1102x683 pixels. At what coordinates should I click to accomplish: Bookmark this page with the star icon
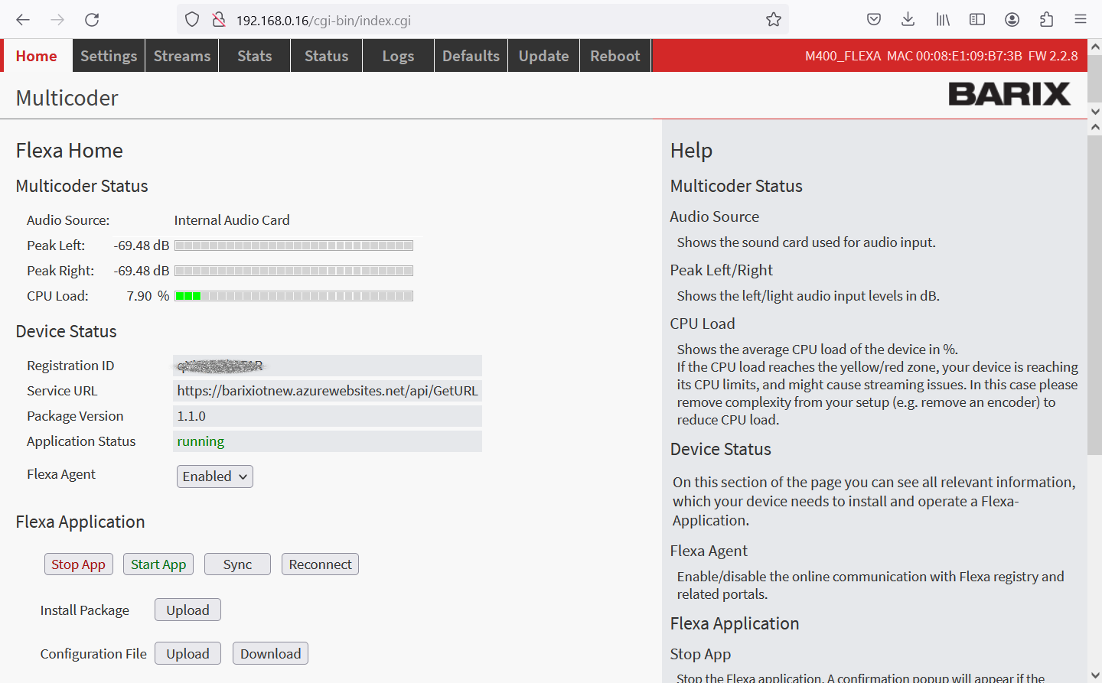[774, 20]
